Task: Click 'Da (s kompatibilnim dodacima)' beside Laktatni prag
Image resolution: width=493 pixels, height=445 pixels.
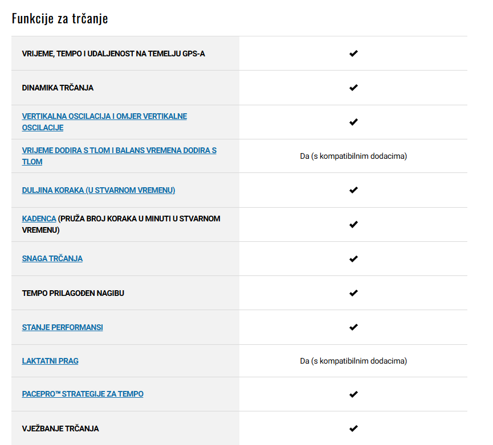Action: (x=353, y=361)
